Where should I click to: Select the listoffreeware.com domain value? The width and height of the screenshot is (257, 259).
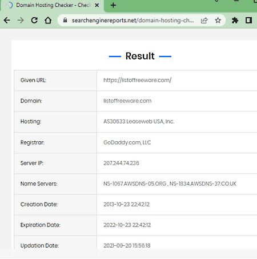127,101
